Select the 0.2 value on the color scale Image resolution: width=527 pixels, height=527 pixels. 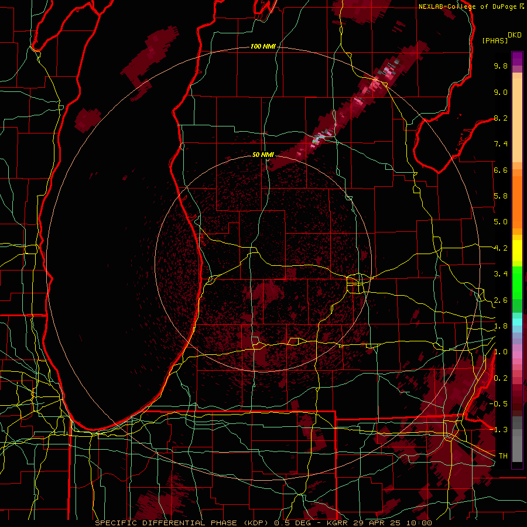pyautogui.click(x=501, y=378)
